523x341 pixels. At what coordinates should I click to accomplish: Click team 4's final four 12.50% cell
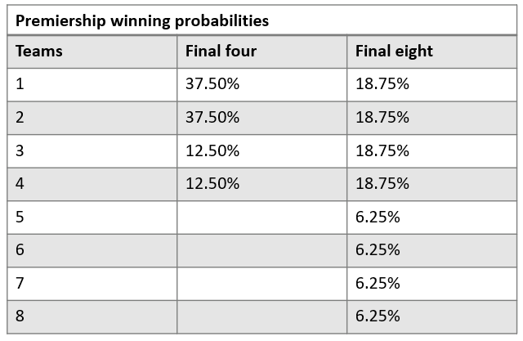[x=212, y=184]
